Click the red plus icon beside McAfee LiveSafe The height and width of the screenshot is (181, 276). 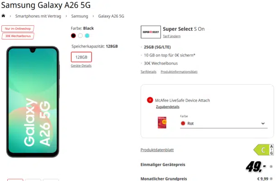[150, 100]
